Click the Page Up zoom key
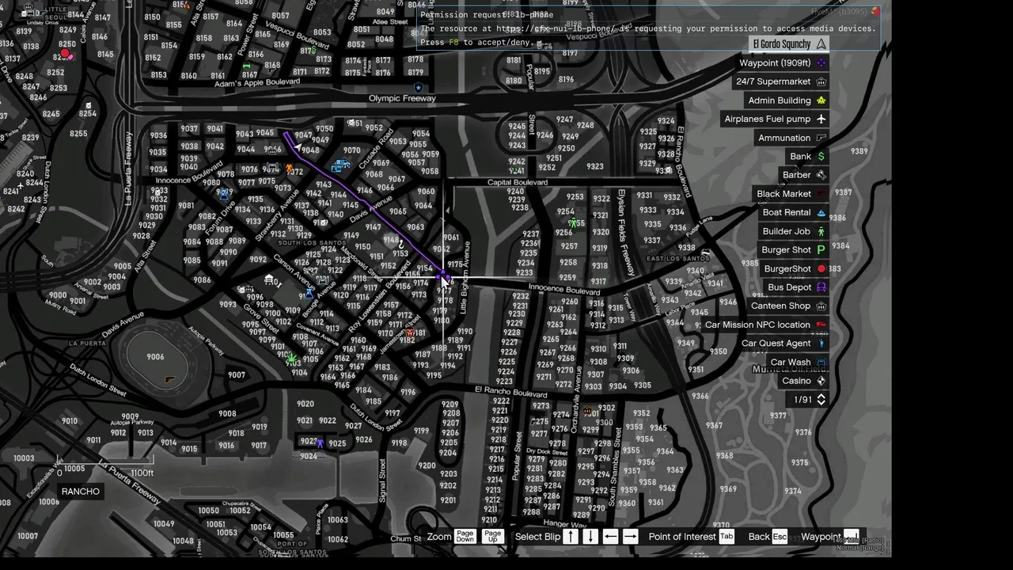The image size is (1013, 570). (492, 537)
